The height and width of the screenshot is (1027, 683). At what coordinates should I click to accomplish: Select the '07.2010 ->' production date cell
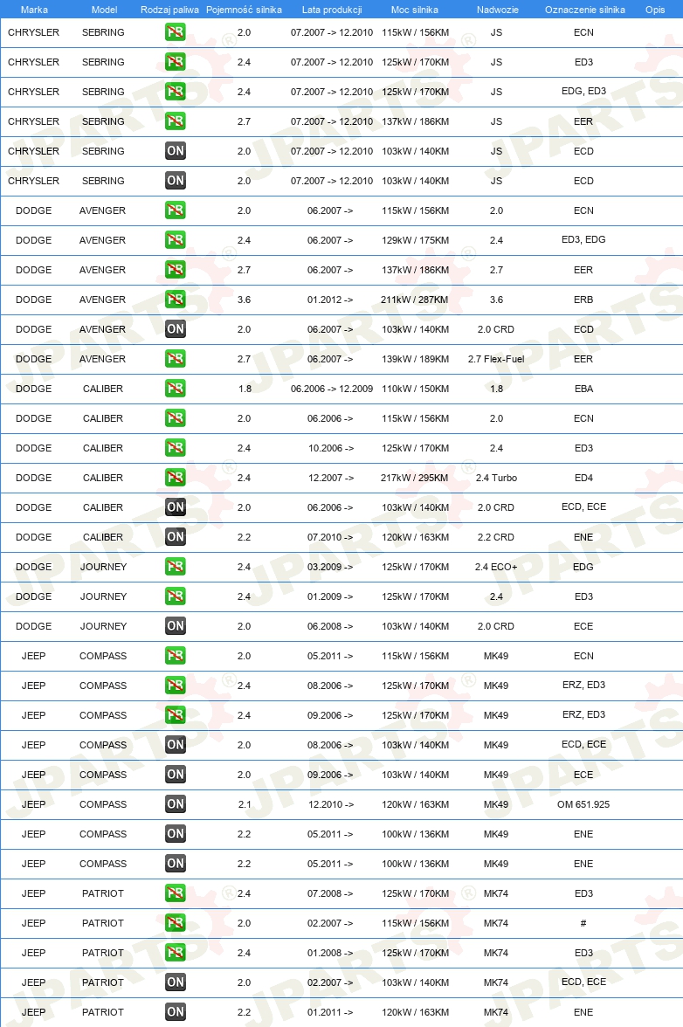[330, 537]
